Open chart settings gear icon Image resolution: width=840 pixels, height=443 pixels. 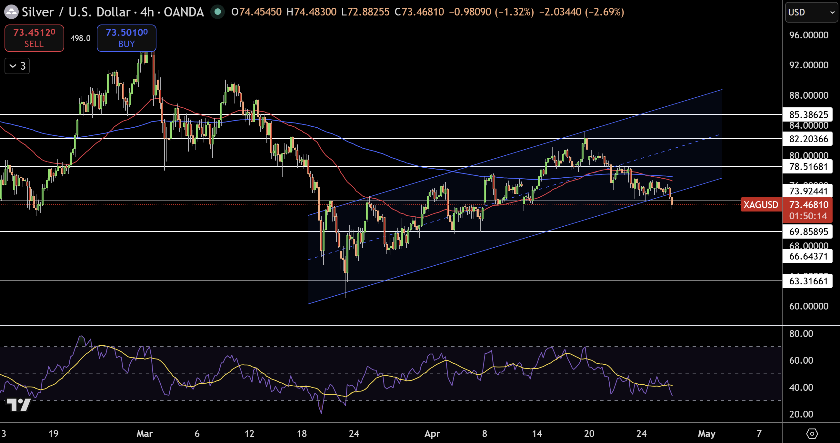pyautogui.click(x=812, y=434)
